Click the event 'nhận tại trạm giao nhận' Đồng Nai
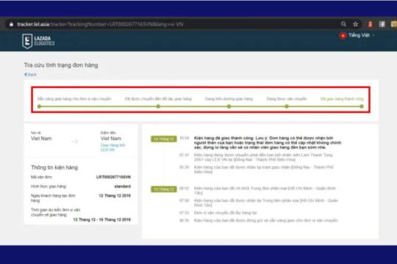 [264, 169]
